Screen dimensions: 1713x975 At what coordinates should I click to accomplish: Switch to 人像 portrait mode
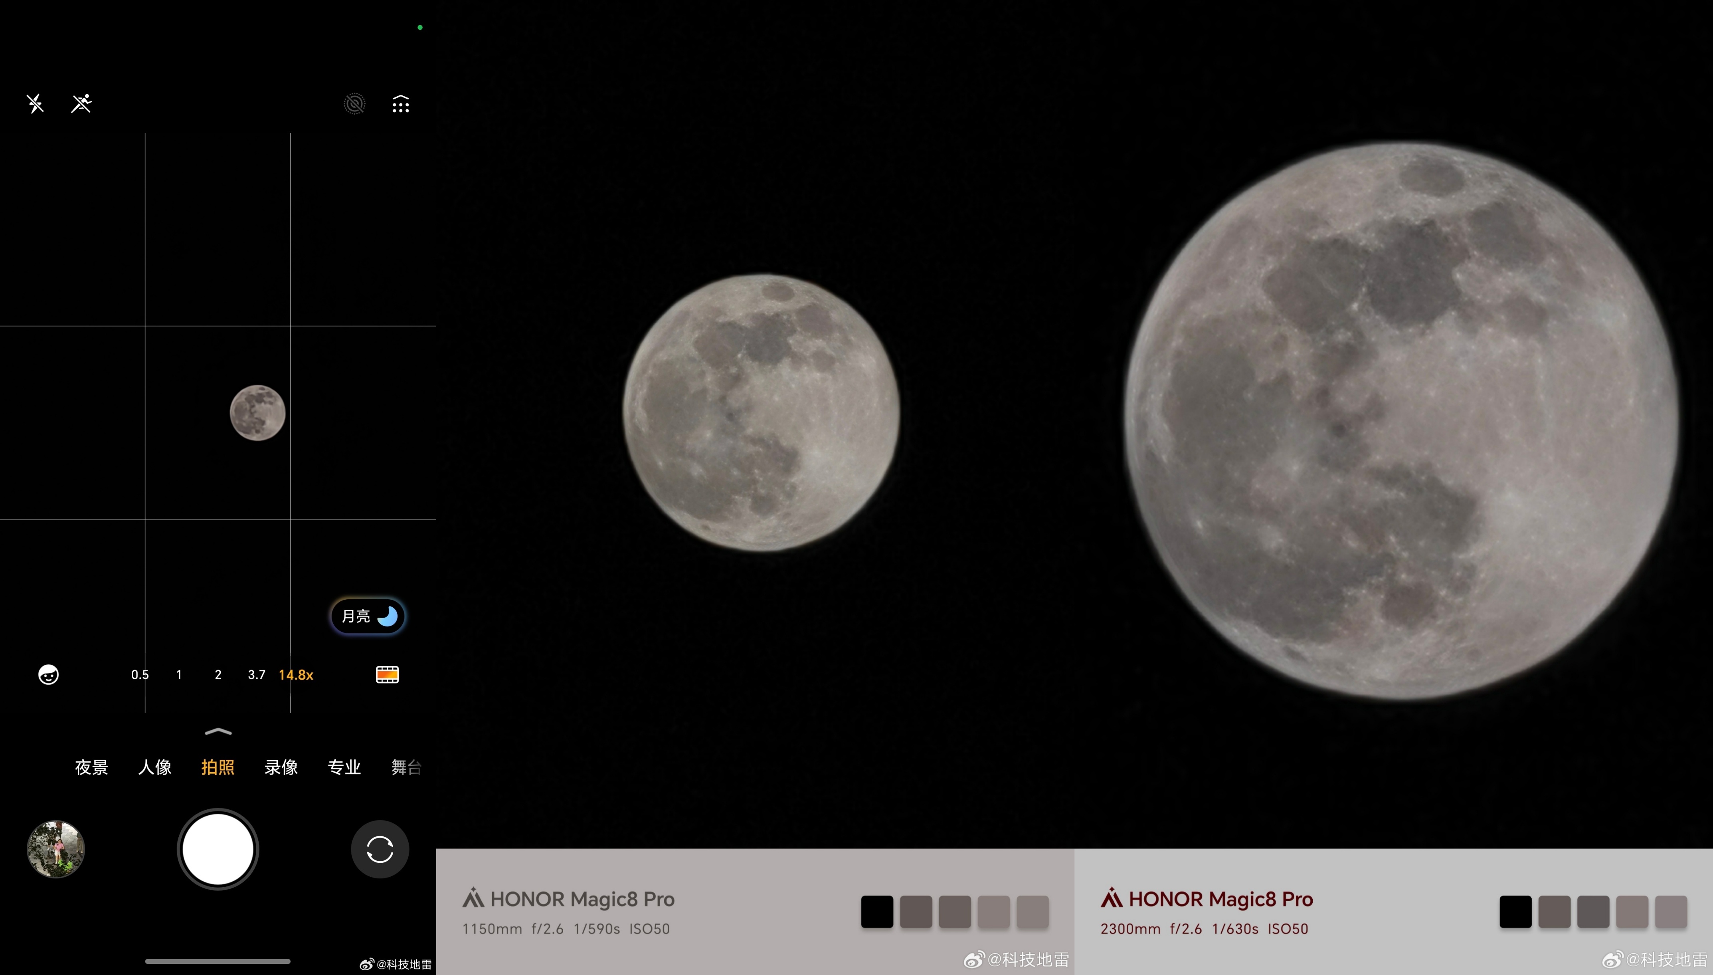pyautogui.click(x=154, y=767)
